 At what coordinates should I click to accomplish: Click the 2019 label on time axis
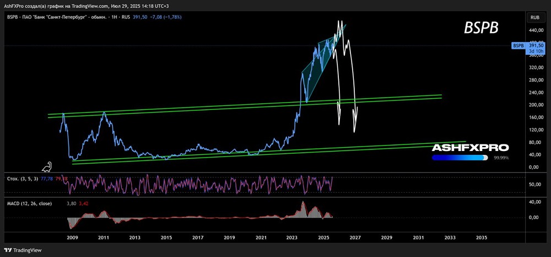(x=229, y=238)
